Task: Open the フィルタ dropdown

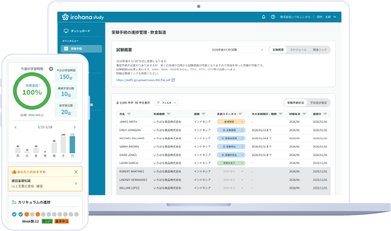Action: click(166, 103)
